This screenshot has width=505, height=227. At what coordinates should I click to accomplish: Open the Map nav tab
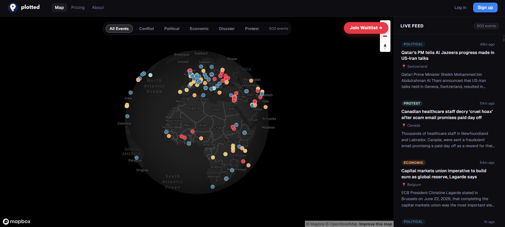pos(59,7)
